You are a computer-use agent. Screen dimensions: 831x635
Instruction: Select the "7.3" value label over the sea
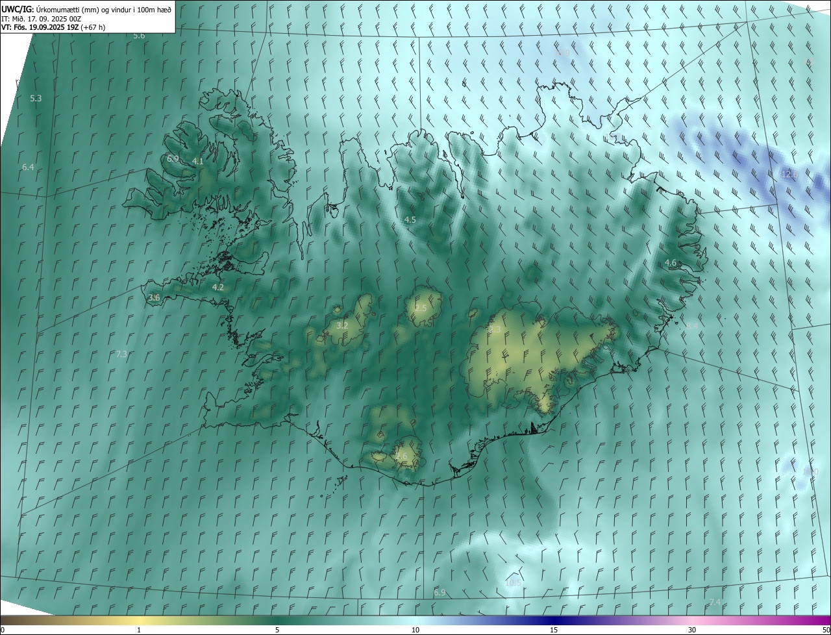pos(121,354)
